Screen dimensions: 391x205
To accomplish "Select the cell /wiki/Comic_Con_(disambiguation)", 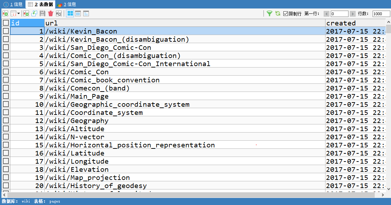I will click(185, 55).
